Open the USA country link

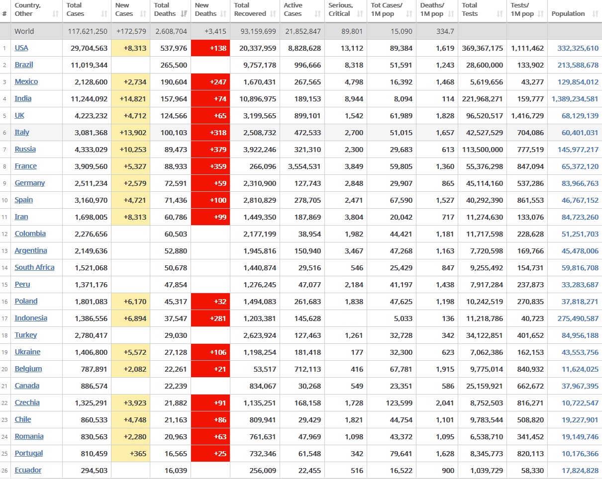21,48
